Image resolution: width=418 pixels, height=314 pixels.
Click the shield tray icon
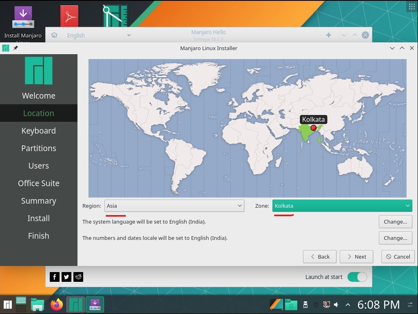coord(316,304)
